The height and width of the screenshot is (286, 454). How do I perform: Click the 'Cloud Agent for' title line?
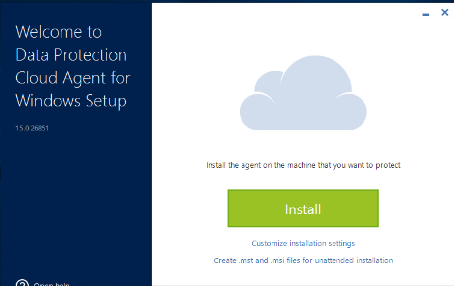(73, 78)
